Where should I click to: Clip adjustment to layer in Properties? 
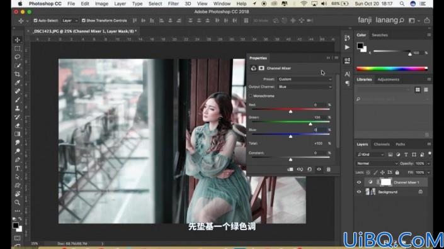[290, 169]
